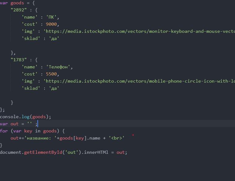This screenshot has width=235, height=181.
Task: Click the cost value 9000
Action: [51, 24]
